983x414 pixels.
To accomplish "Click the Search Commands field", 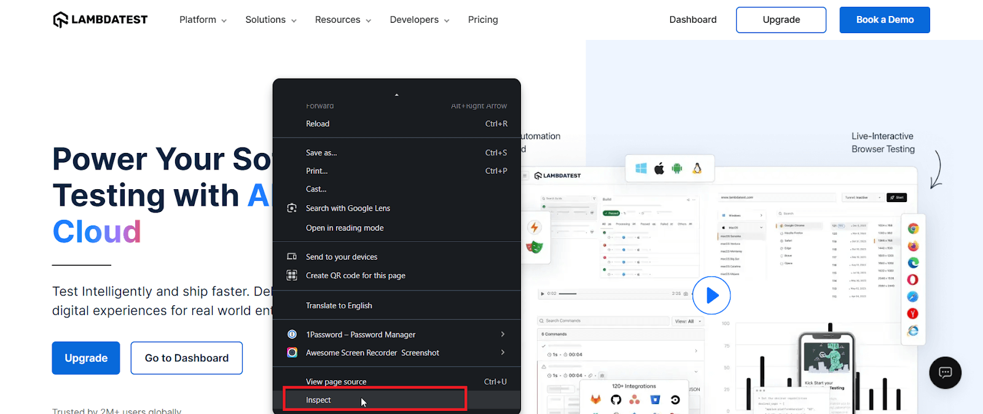I will click(x=603, y=321).
